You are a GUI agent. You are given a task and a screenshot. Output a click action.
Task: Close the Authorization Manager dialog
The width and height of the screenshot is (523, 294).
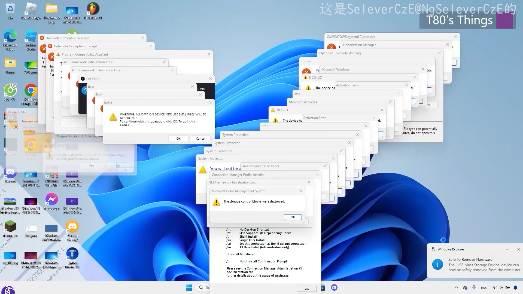448,45
